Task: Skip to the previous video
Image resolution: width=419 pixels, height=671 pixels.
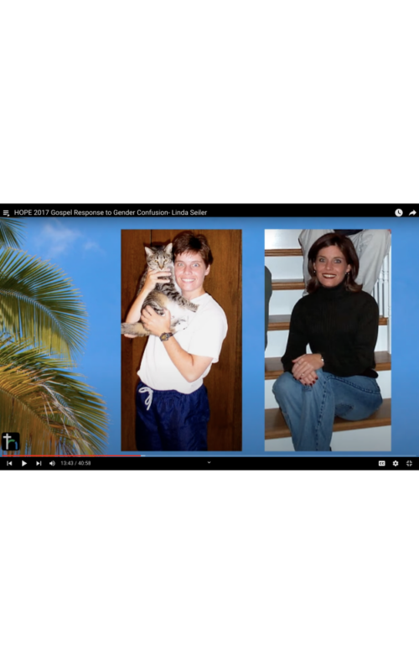Action: click(9, 463)
